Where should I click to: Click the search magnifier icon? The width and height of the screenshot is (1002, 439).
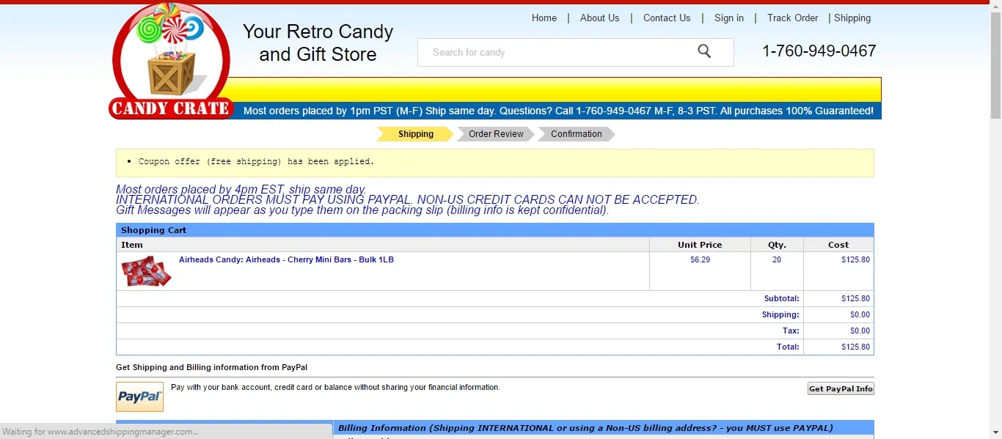pos(704,51)
